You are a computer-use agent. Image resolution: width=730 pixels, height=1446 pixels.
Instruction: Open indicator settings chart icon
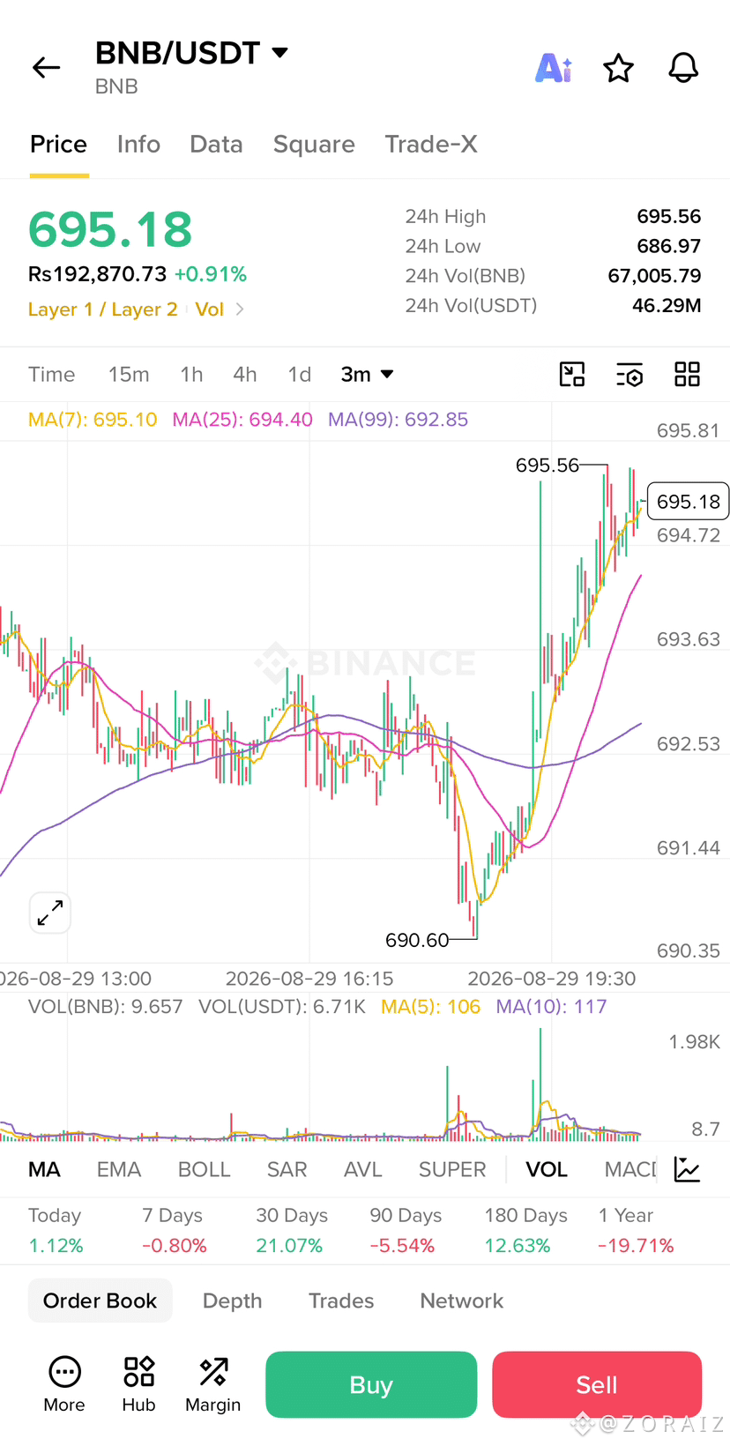687,1169
